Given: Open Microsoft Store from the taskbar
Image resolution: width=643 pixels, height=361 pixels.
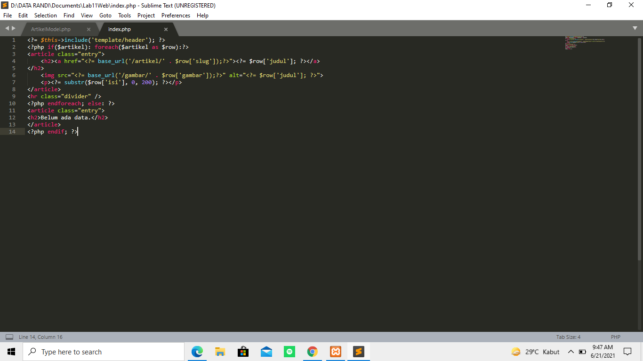Looking at the screenshot, I should pos(243,352).
